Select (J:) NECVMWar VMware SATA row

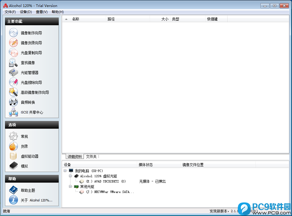[110, 192]
